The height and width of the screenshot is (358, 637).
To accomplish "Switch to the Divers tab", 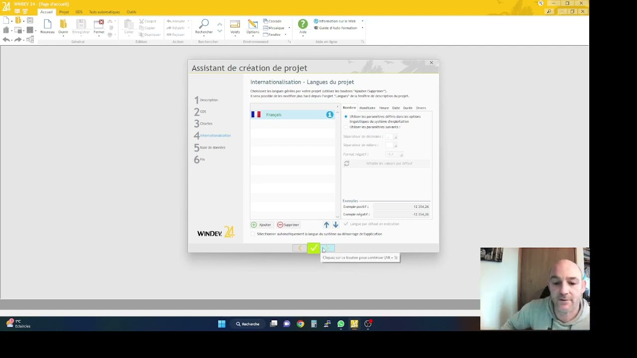I will pos(421,108).
